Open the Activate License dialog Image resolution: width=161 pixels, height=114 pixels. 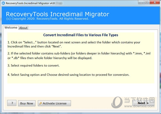(54, 103)
